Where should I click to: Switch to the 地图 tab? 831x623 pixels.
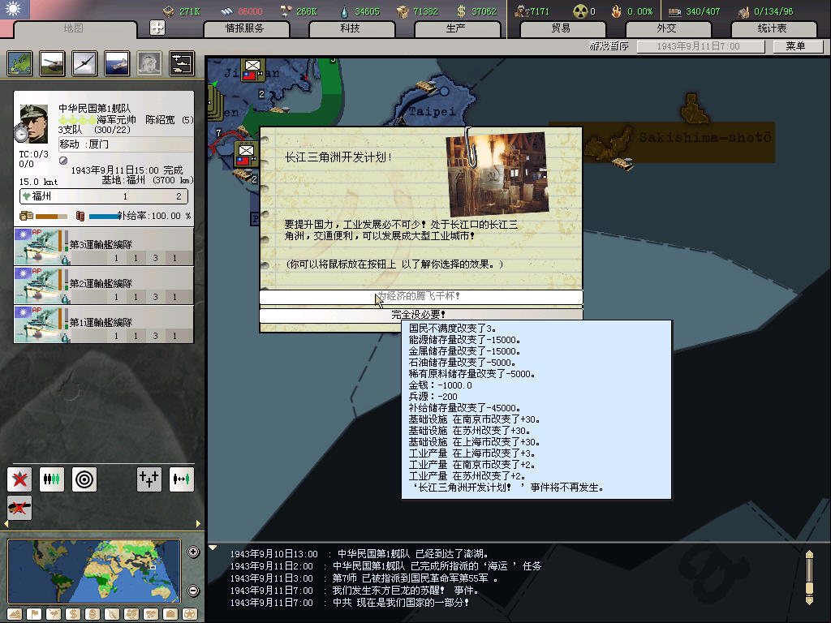[74, 28]
